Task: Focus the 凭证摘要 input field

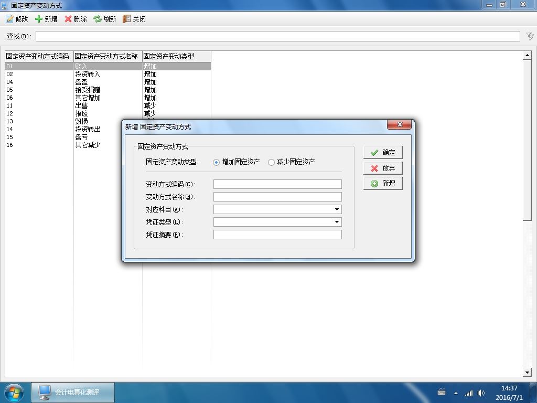Action: [x=277, y=235]
